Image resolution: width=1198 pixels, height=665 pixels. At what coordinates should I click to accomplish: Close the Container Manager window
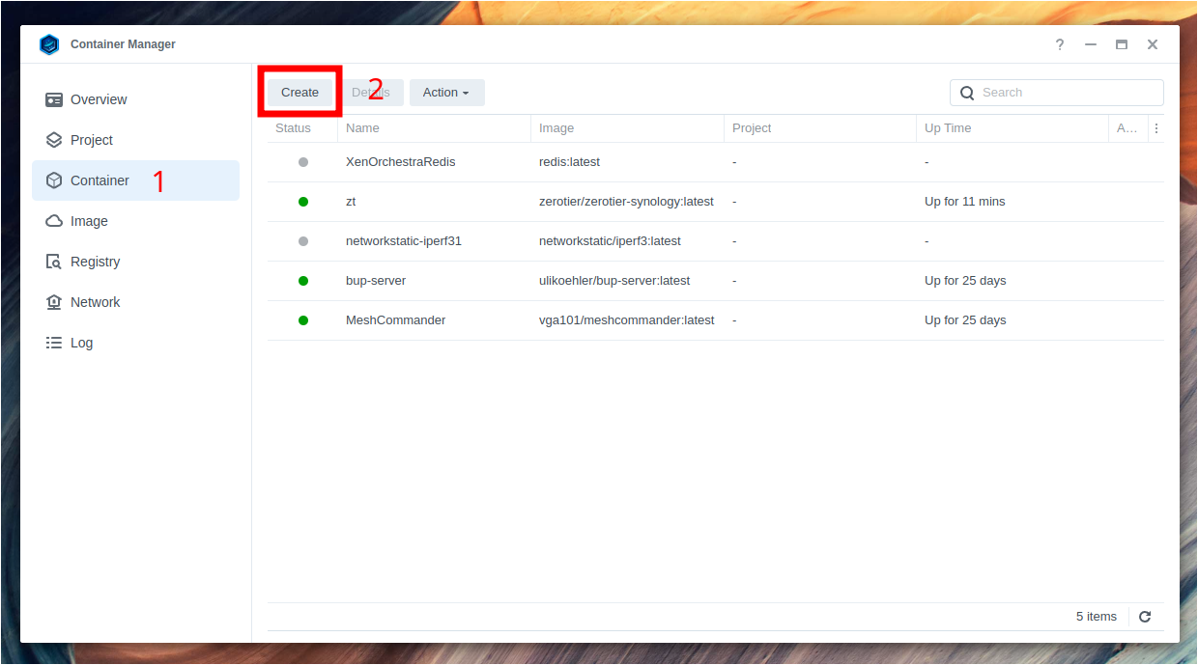[x=1153, y=44]
